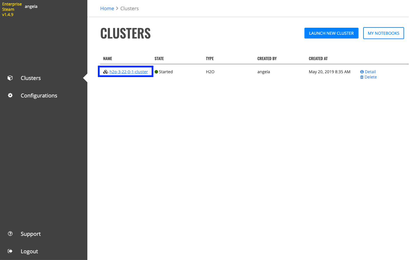Click the H2O type cell

(x=210, y=72)
